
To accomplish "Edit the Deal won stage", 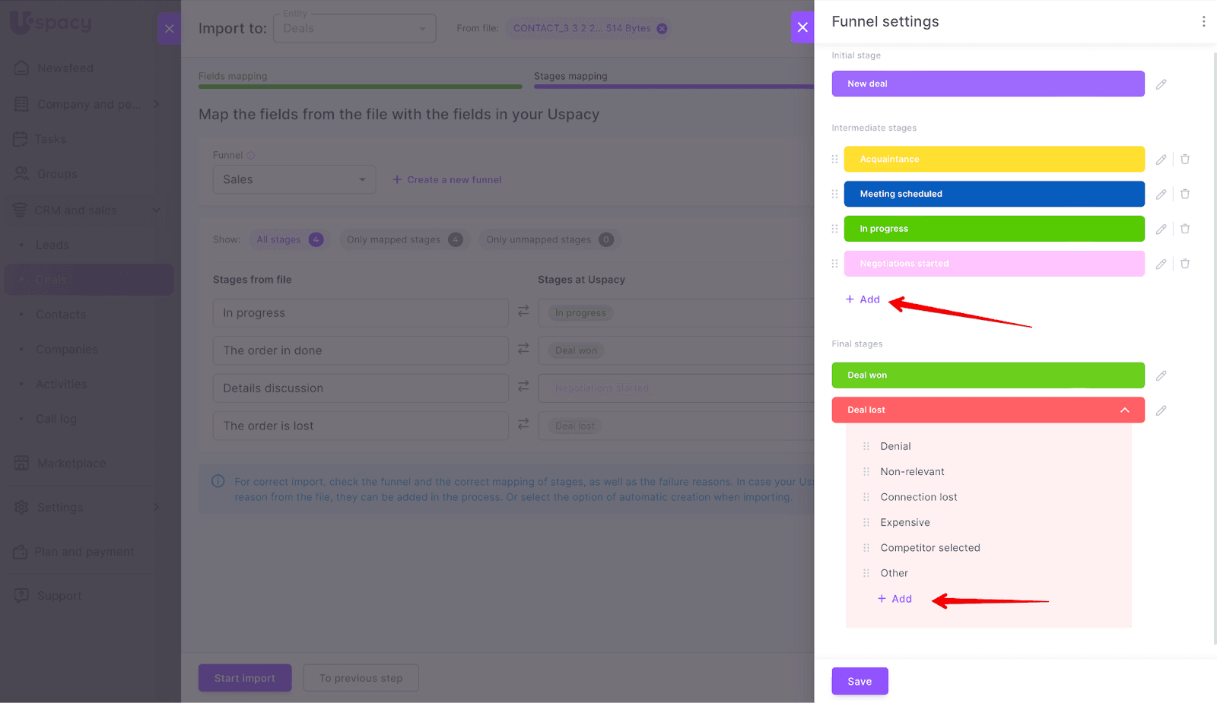I will [1161, 375].
